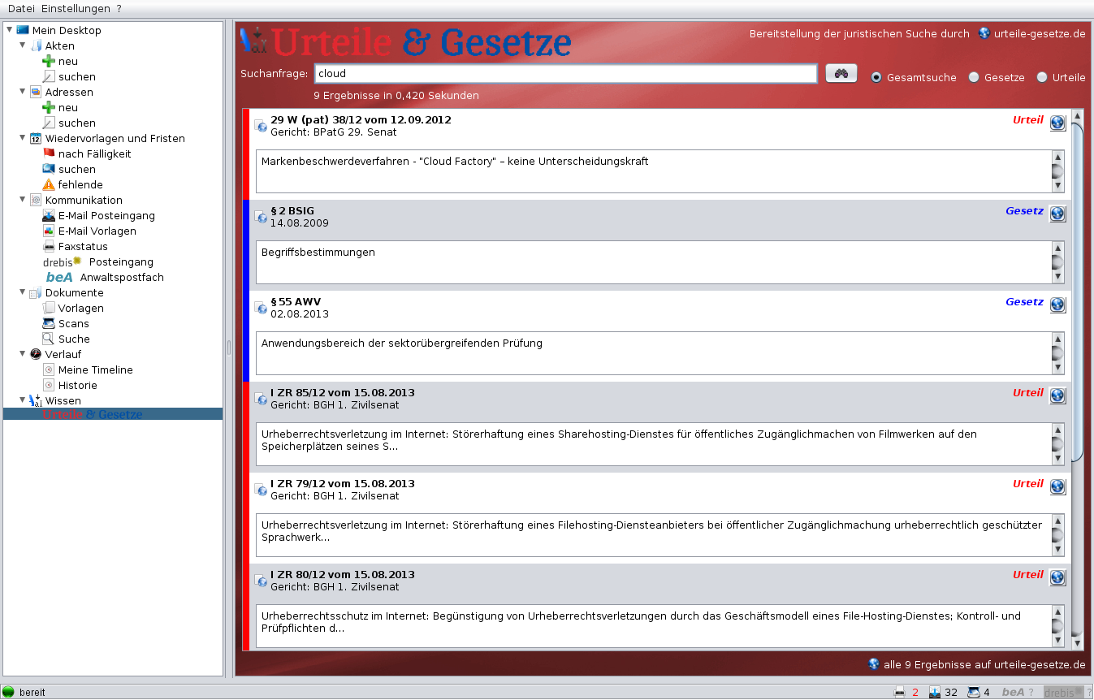Open globe icon for I ZR 80/12 result

(1057, 577)
